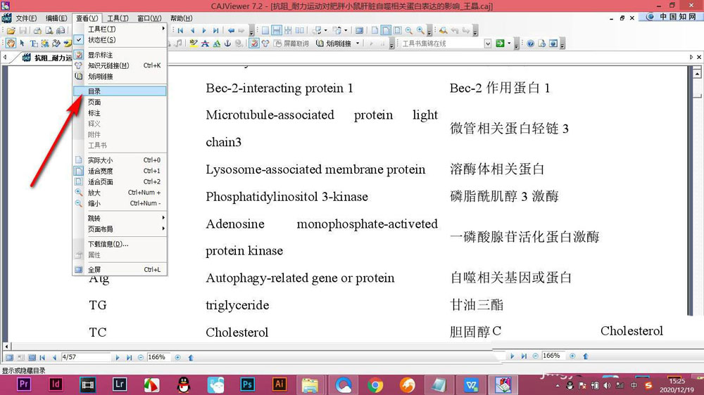Viewport: 704px width, 395px height.
Task: Click the Open file toolbar icon
Action: point(11,30)
